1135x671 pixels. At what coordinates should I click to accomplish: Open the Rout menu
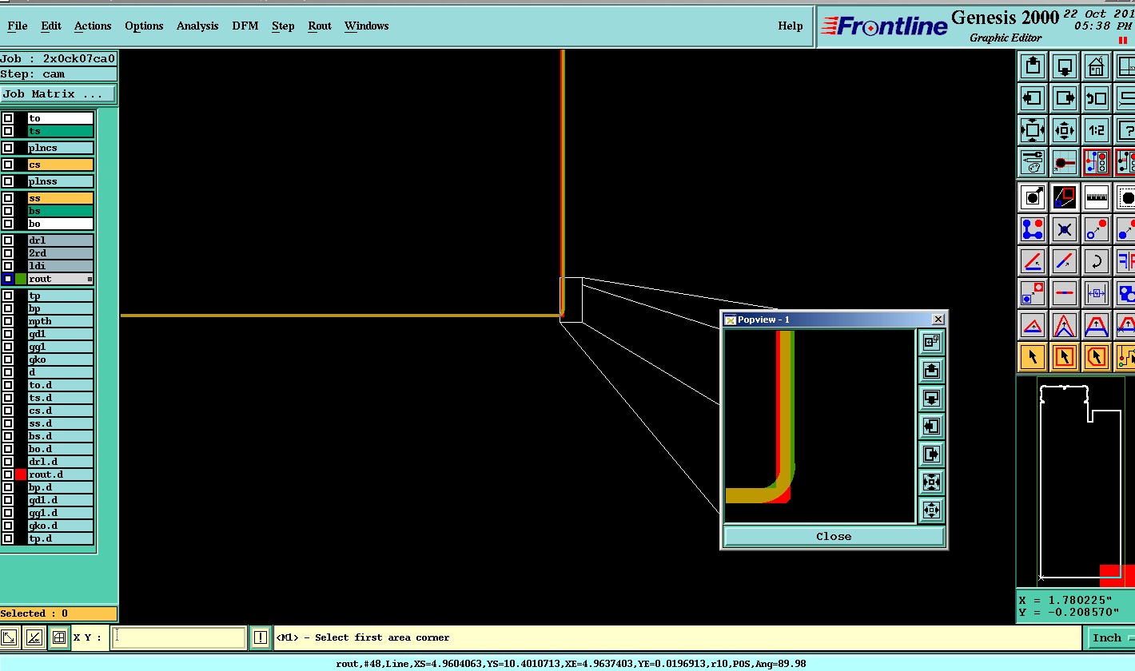point(320,26)
